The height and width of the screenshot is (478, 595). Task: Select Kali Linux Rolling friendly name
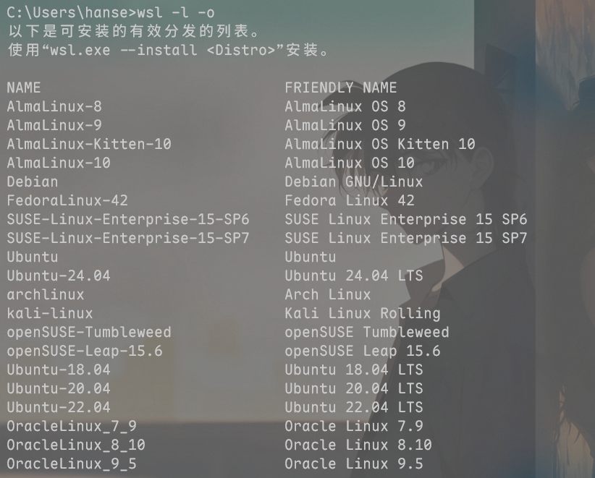[363, 314]
